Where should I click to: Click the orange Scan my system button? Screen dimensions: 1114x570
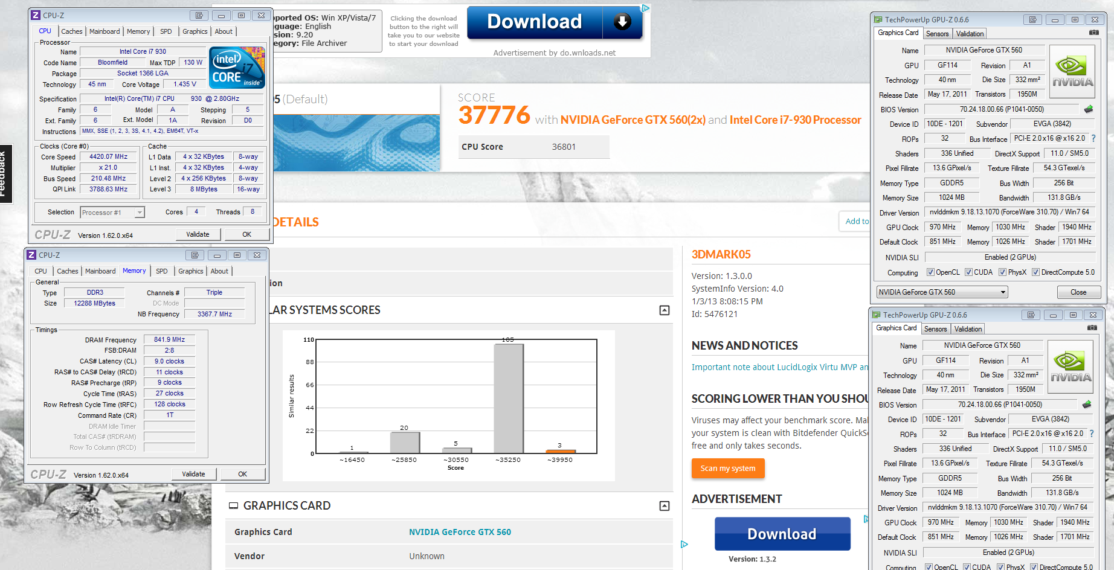727,469
